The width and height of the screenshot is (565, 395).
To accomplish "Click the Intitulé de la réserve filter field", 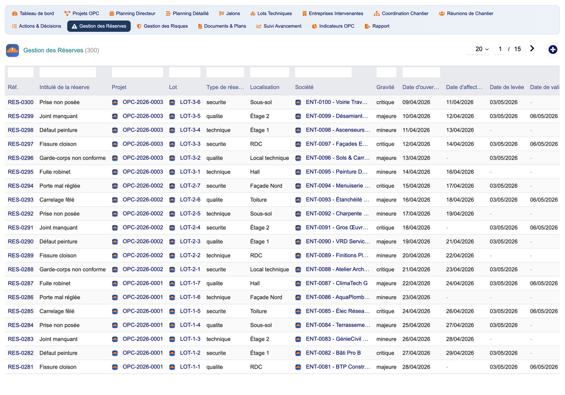I will [x=68, y=73].
